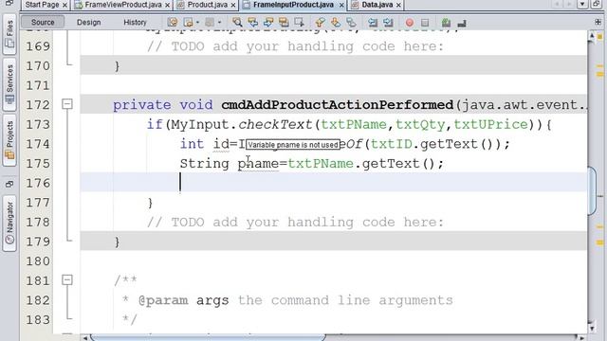Click the Stop Macro Recording square icon
The image size is (607, 341).
tap(425, 23)
